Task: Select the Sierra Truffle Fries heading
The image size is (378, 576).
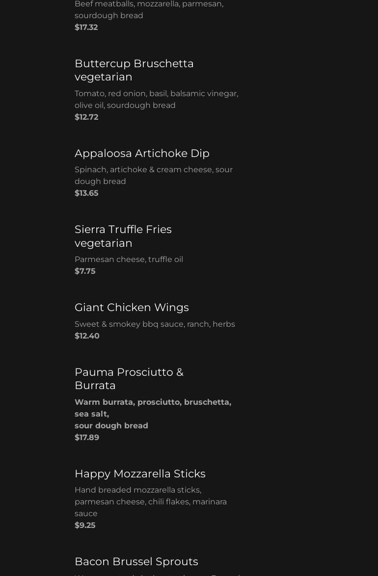Action: (123, 236)
